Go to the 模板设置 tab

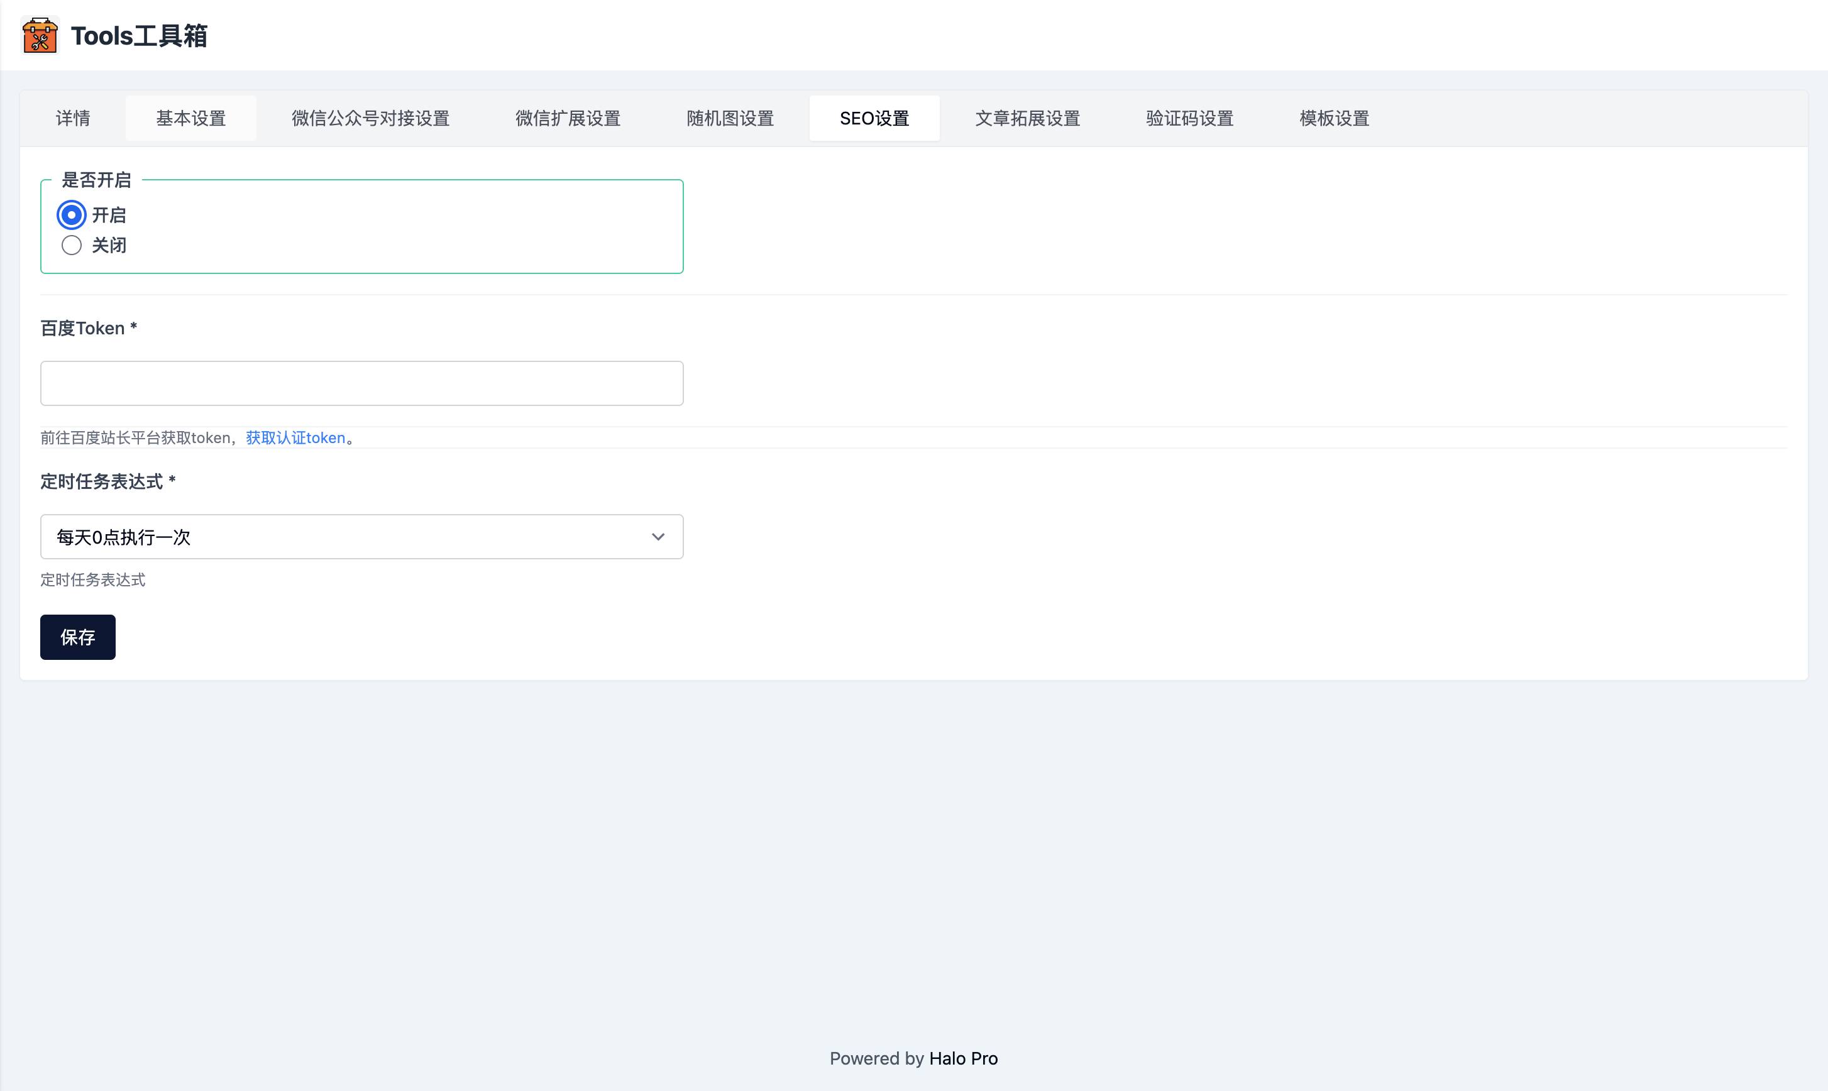tap(1334, 118)
